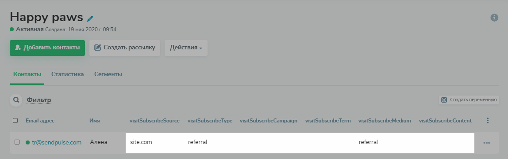Image resolution: width=508 pixels, height=159 pixels.
Task: Open the info icon at top right
Action: click(494, 18)
